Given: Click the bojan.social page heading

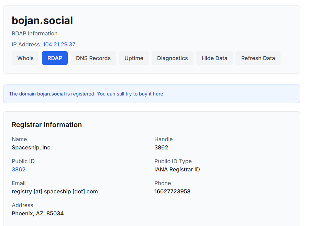Looking at the screenshot, I should pyautogui.click(x=42, y=21).
